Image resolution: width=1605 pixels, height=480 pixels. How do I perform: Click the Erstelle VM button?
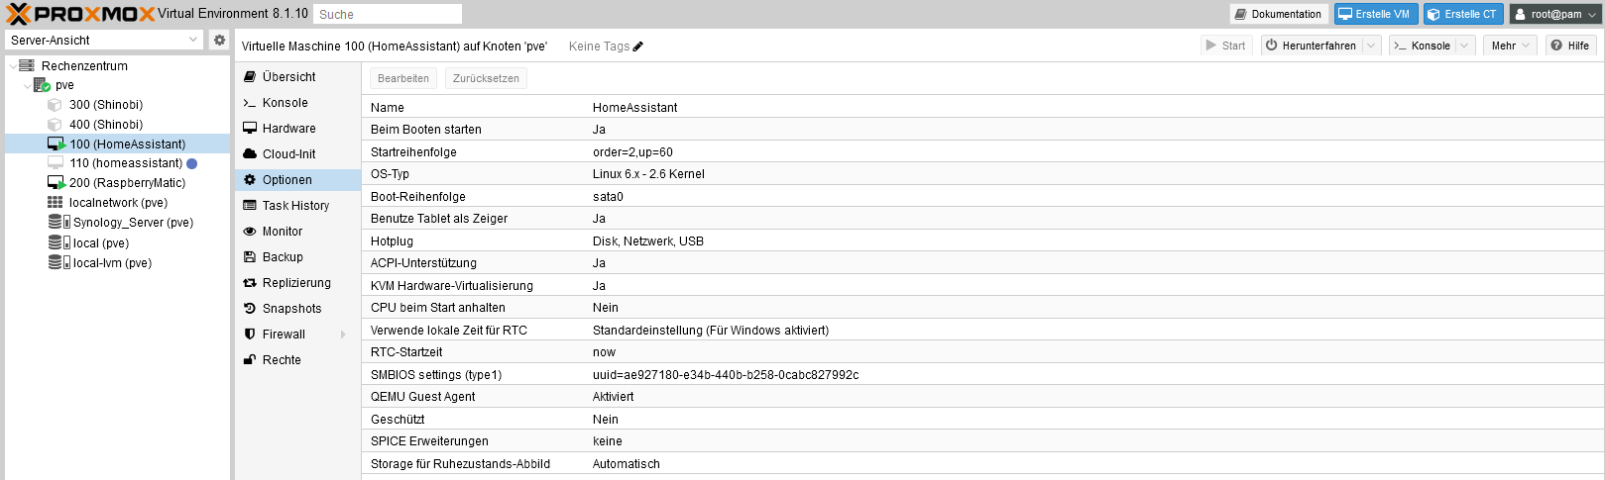point(1376,14)
